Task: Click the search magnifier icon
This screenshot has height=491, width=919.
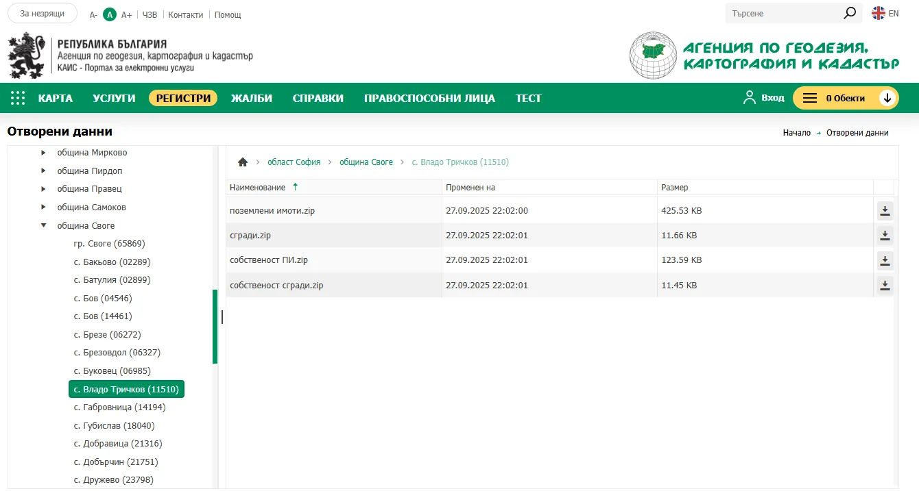Action: [850, 13]
